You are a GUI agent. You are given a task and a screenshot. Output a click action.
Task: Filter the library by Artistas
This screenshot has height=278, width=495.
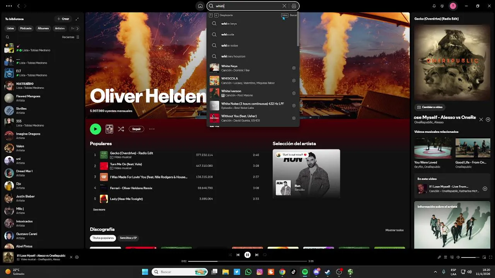click(60, 28)
